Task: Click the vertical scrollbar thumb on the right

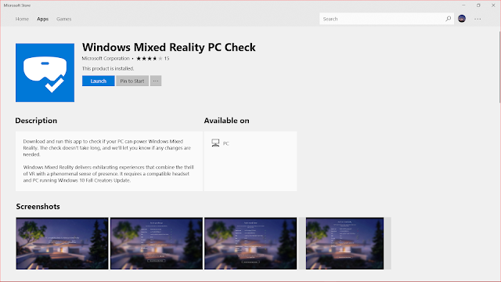Action: tap(499, 67)
